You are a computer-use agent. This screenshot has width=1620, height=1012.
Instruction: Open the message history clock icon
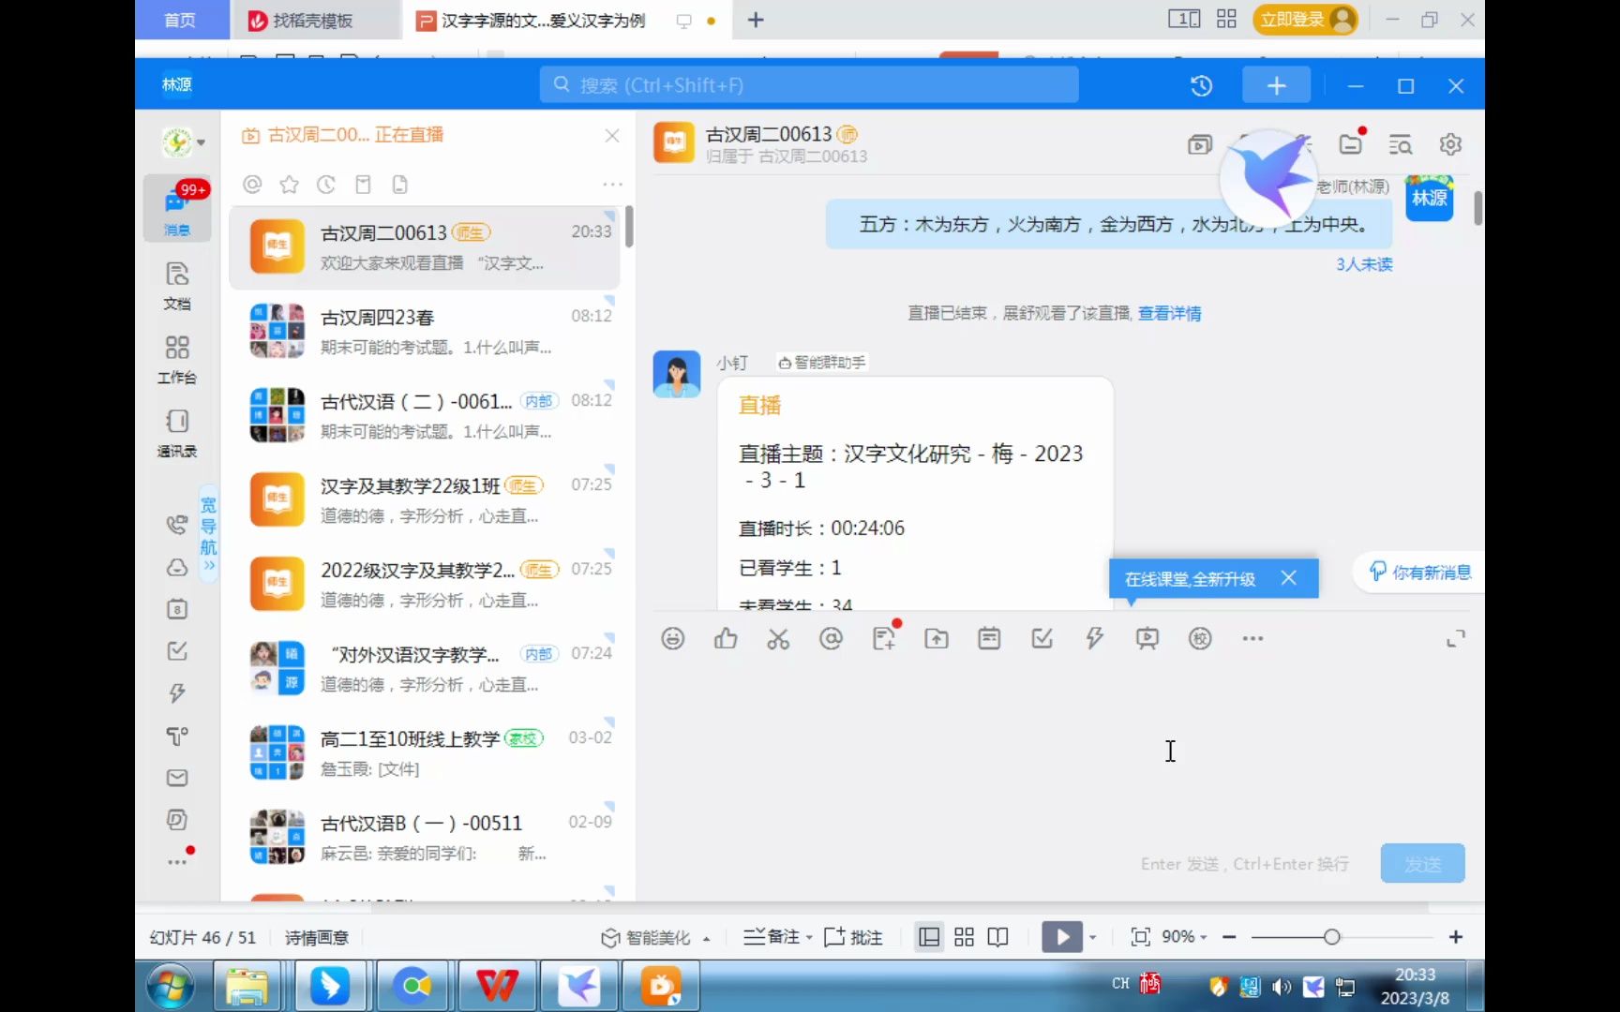click(x=1201, y=86)
